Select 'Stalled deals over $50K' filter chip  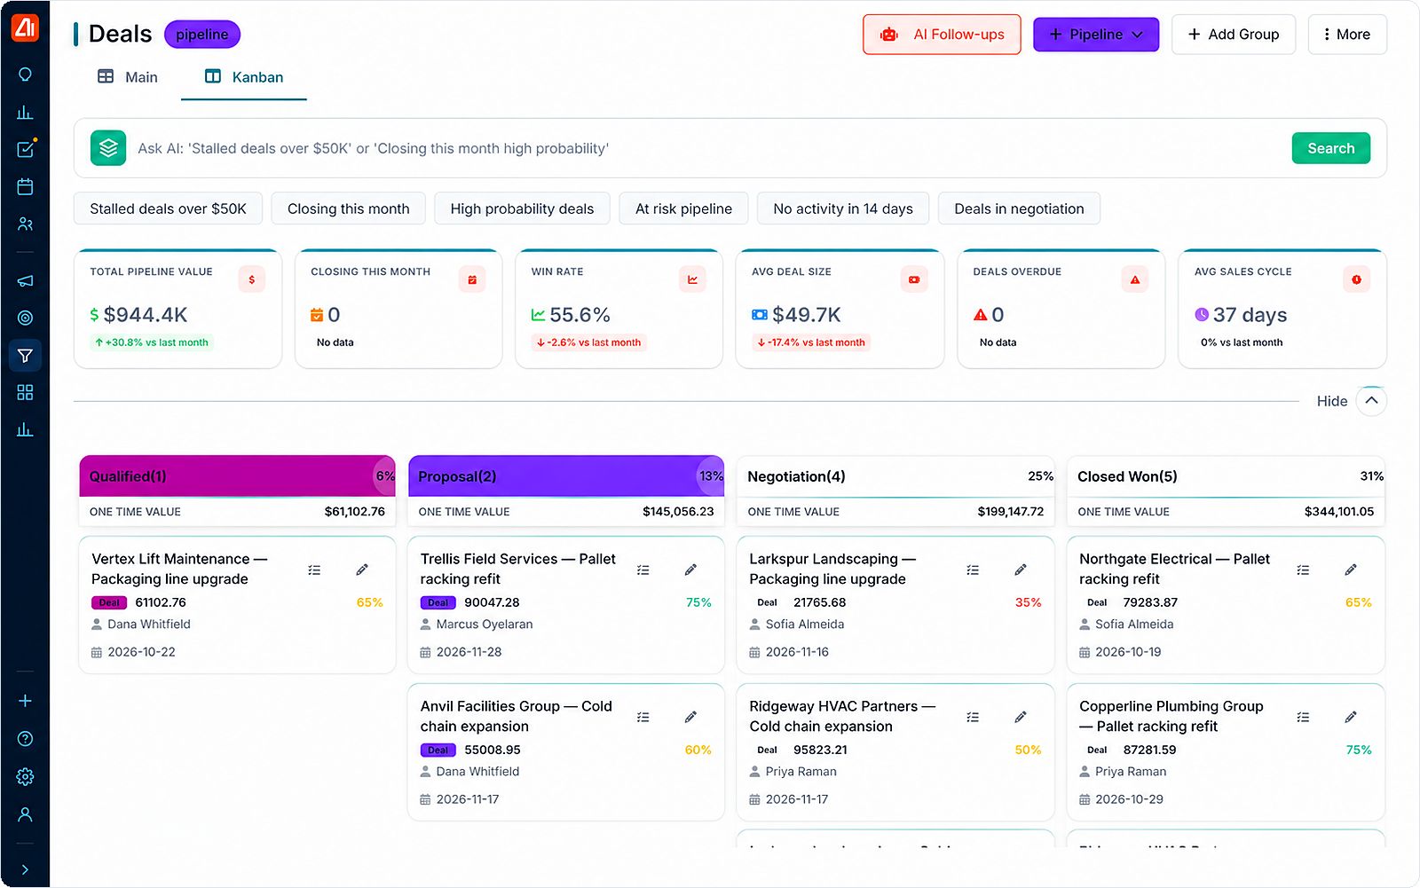coord(169,208)
